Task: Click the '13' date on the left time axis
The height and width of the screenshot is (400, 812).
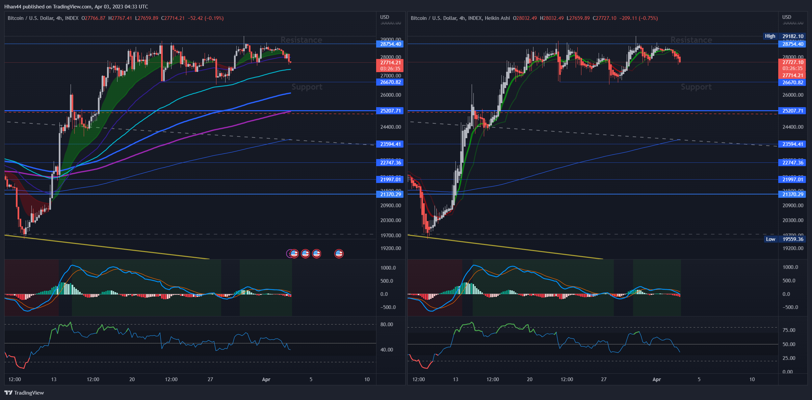Action: [x=54, y=379]
